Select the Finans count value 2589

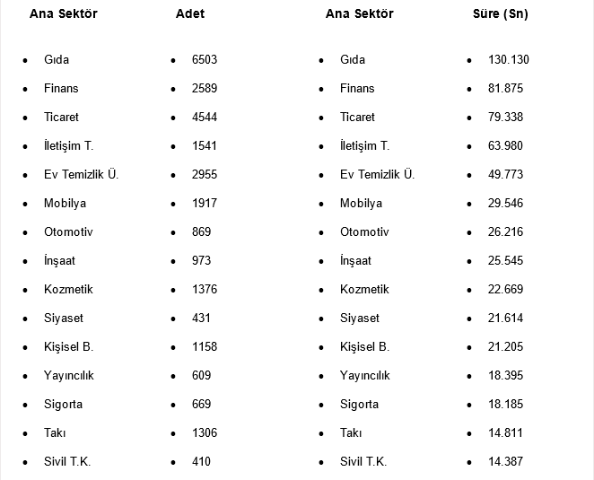pyautogui.click(x=205, y=89)
